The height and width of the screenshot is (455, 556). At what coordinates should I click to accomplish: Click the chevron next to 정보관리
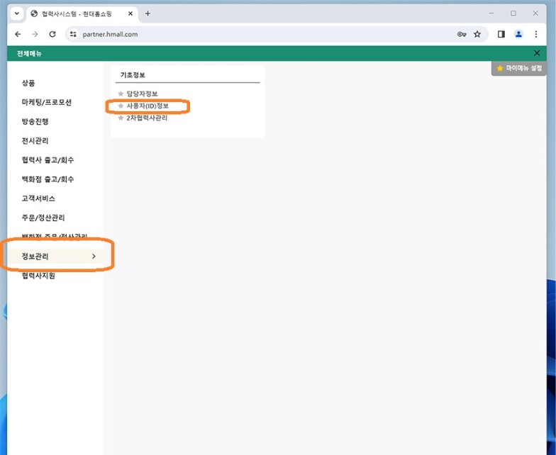point(94,257)
